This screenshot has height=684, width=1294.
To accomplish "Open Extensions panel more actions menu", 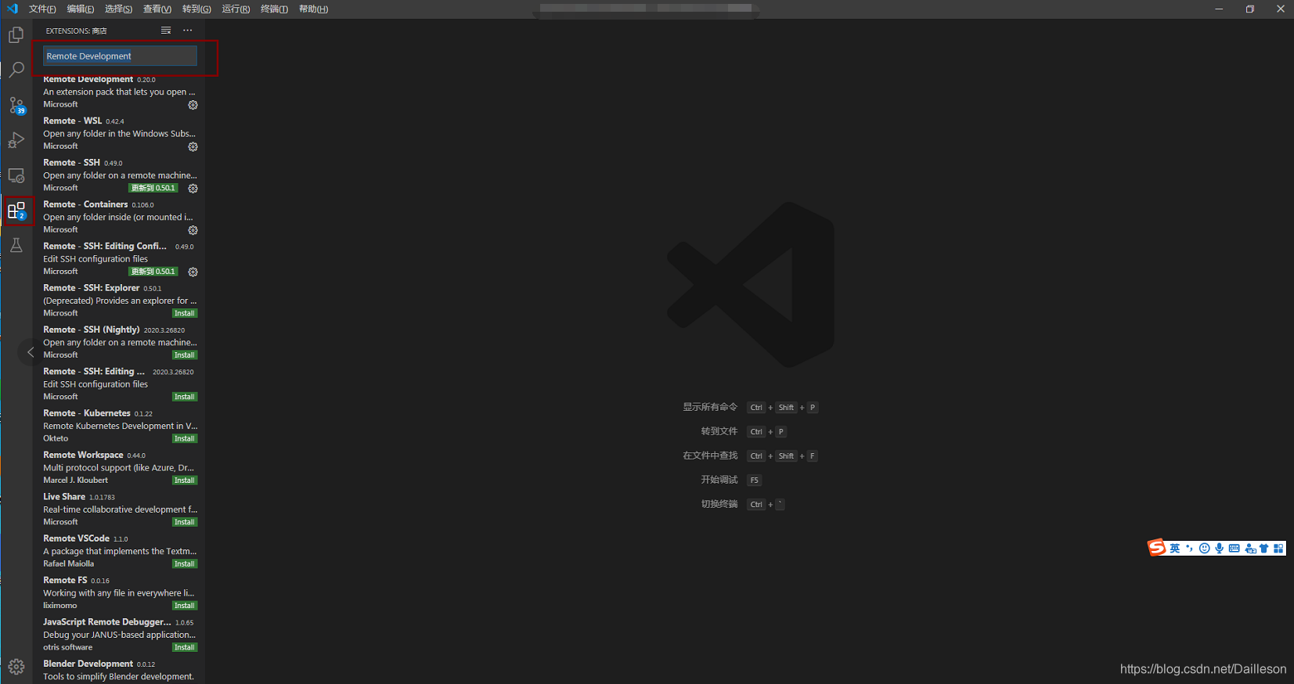I will tap(187, 31).
